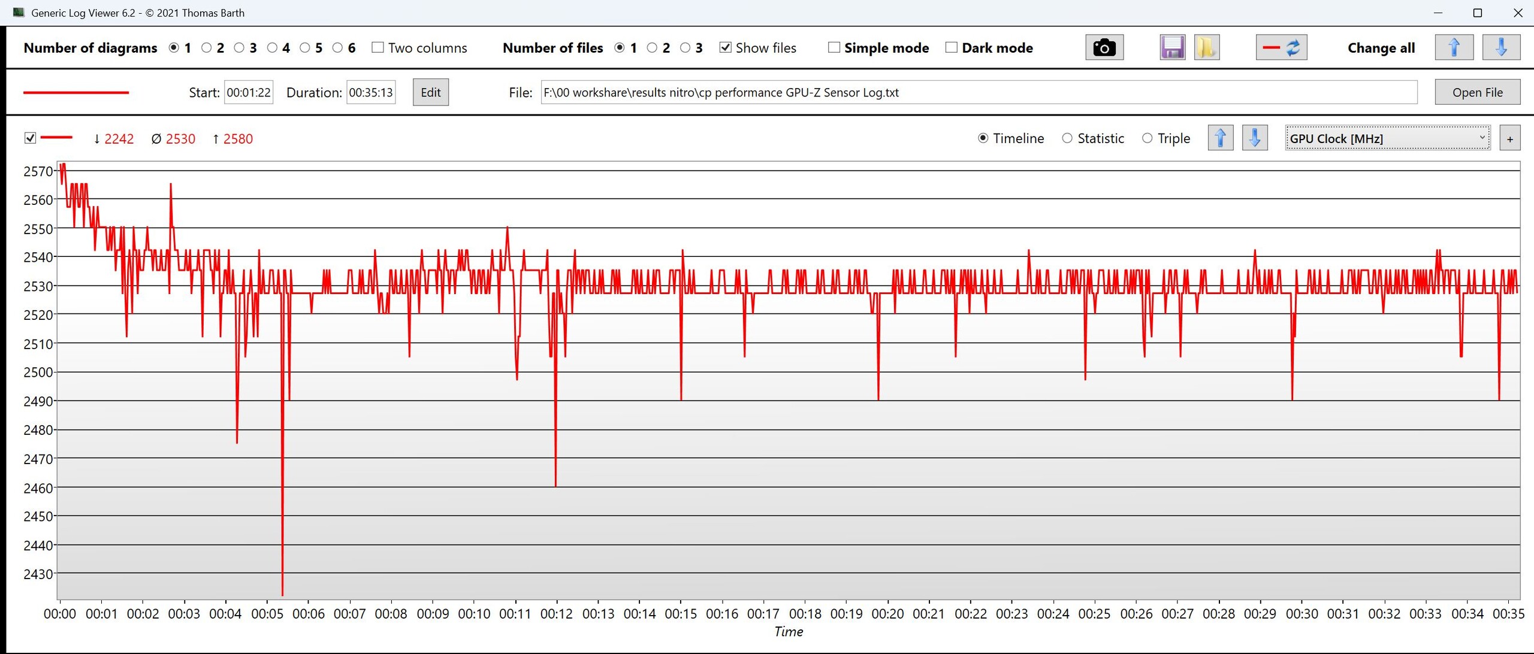Click diagram down arrow beside sensor dropdown
Screen dimensions: 1534x654
(x=1254, y=138)
